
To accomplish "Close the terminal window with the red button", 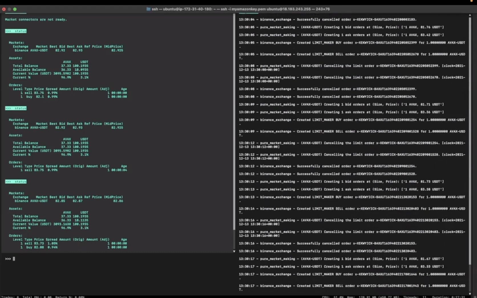I will click(4, 9).
